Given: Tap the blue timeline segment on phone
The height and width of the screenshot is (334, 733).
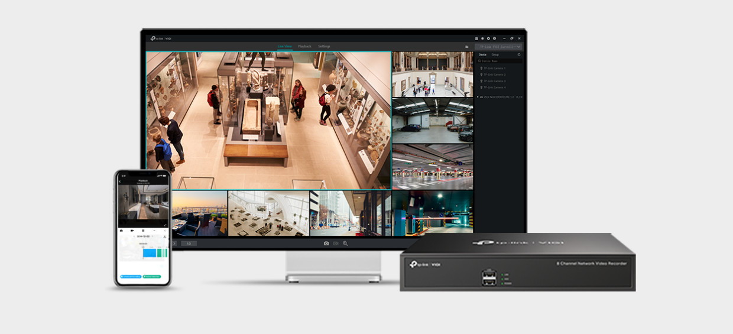Looking at the screenshot, I should pos(149,252).
